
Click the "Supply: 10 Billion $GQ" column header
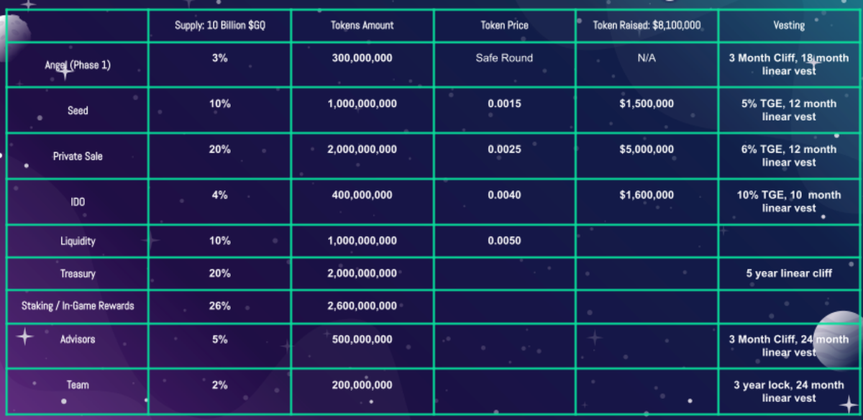(x=219, y=25)
